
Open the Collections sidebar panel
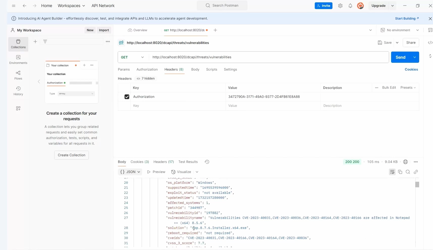coord(18,44)
